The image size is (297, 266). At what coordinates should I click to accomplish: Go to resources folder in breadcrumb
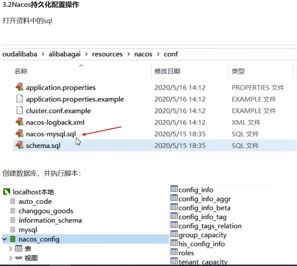tap(107, 54)
